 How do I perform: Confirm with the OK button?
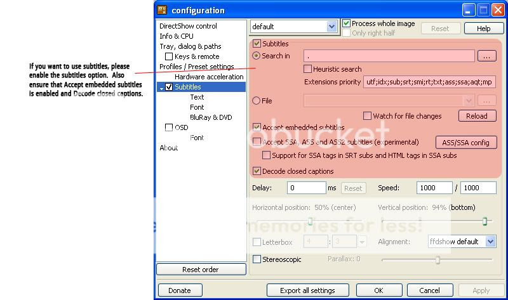coord(378,290)
